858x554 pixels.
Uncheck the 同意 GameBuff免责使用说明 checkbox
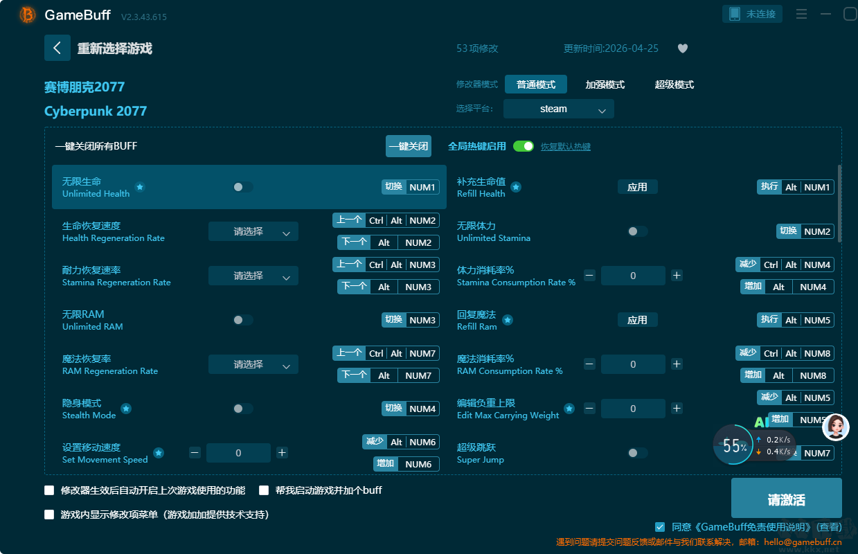[660, 527]
